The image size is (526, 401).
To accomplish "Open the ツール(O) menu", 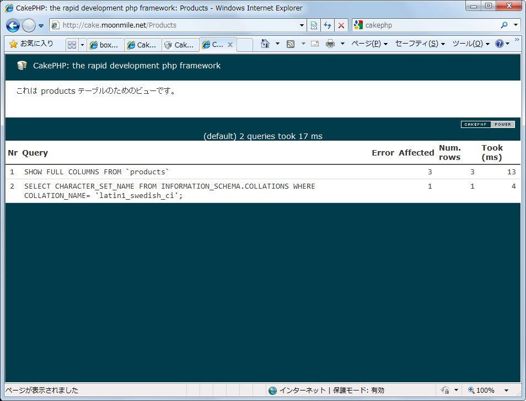I will pos(470,44).
